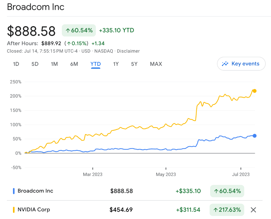The width and height of the screenshot is (271, 219).
Task: Click the Key events sparkle icon
Action: (225, 64)
